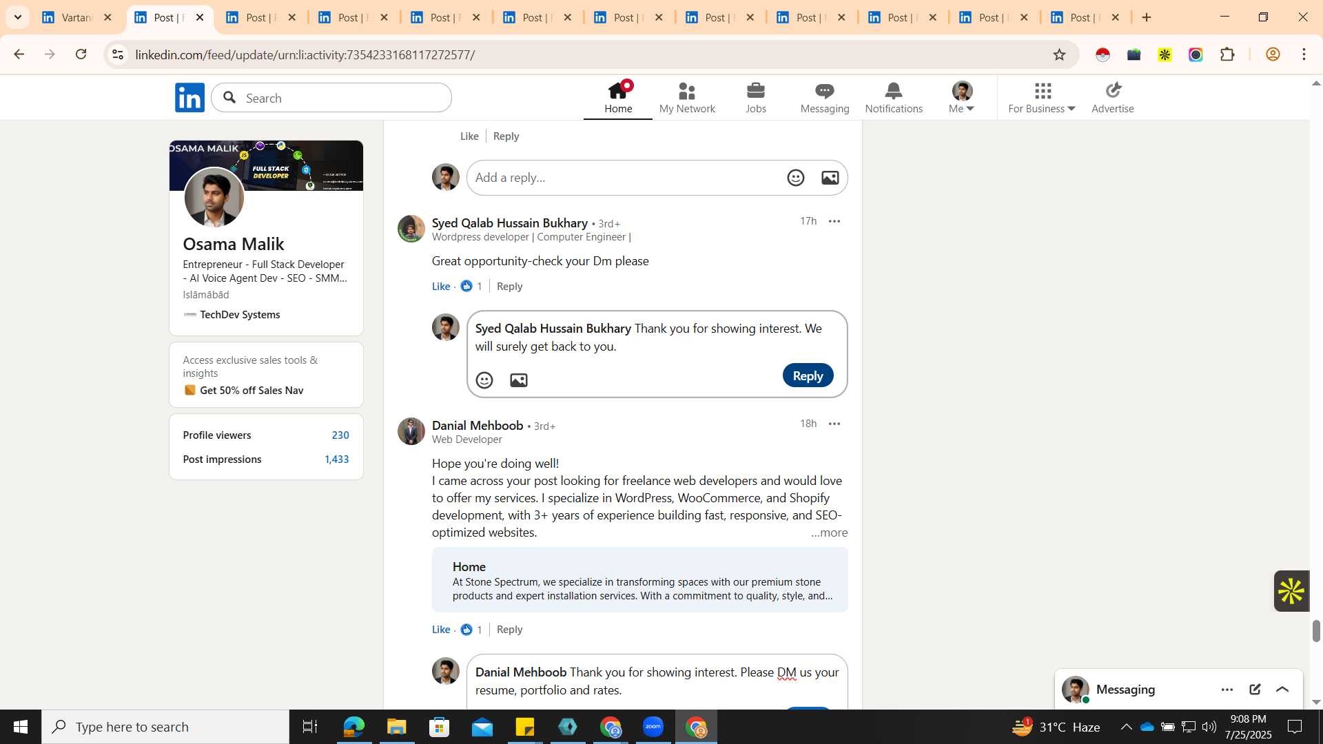
Task: Open TechDev Systems company link
Action: point(240,314)
